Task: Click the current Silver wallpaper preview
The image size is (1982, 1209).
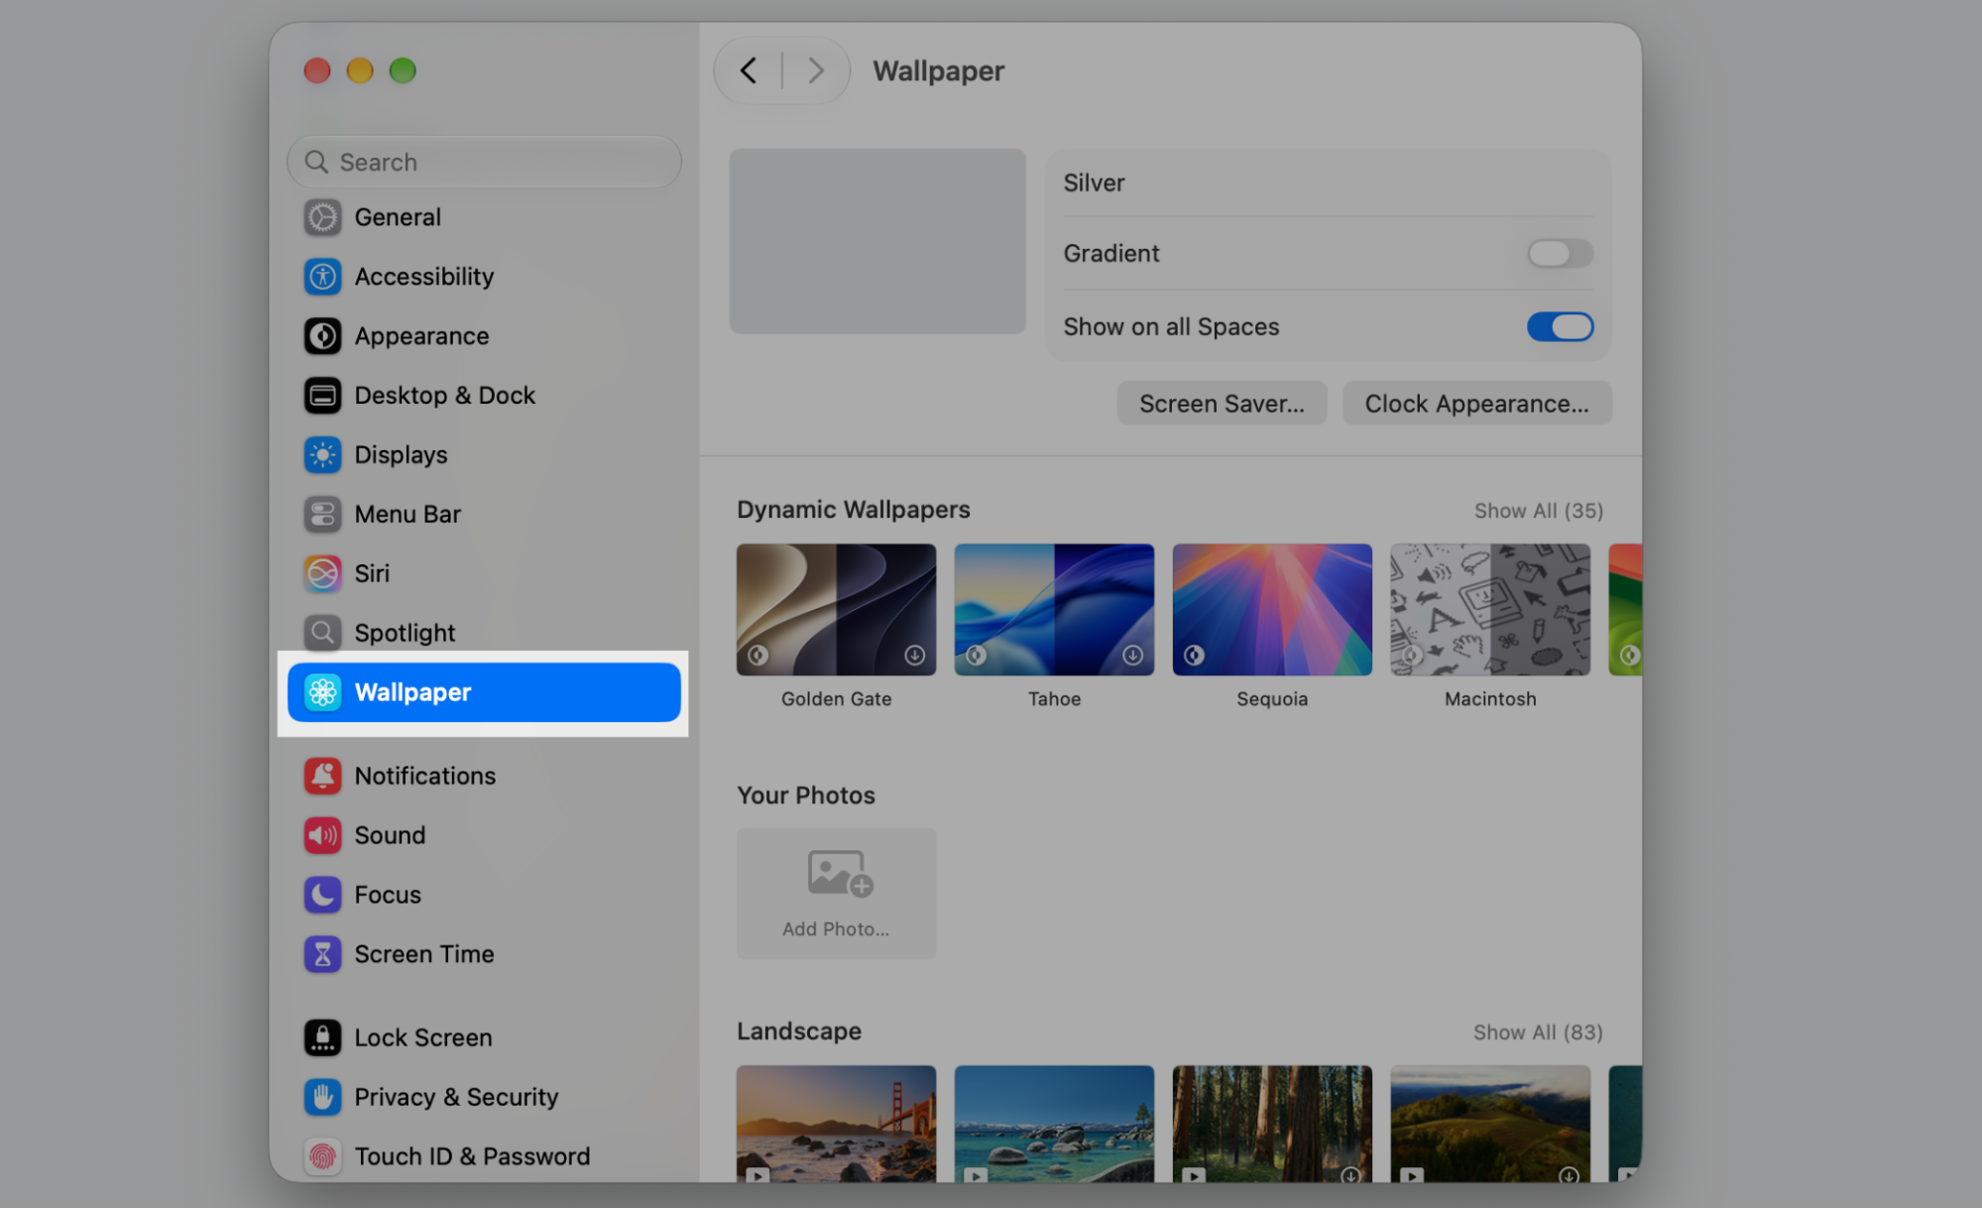Action: click(x=877, y=242)
